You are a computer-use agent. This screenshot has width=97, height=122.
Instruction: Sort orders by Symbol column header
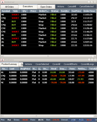6,11
